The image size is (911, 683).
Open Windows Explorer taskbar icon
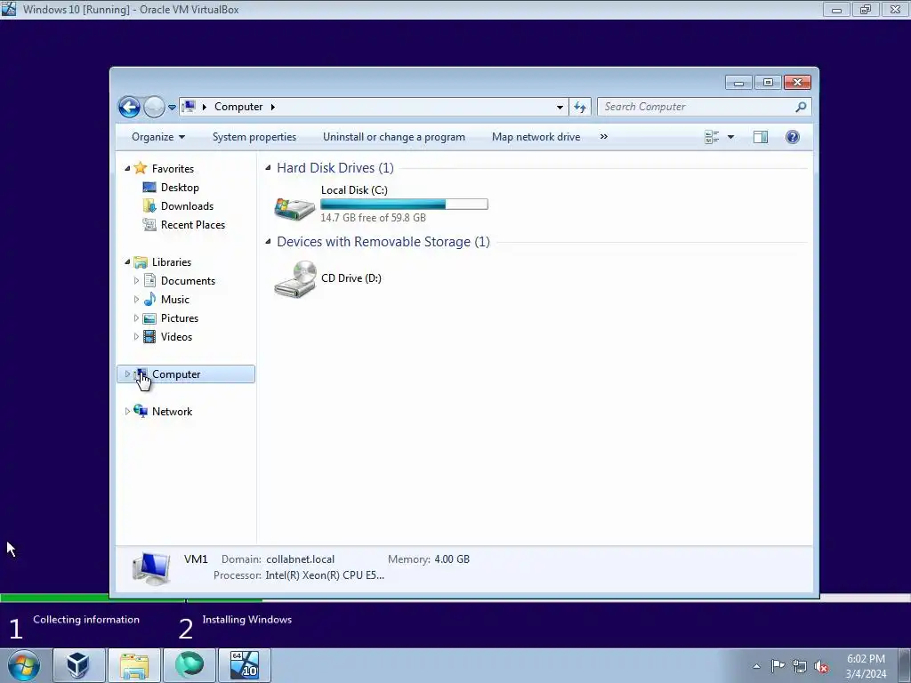click(134, 665)
